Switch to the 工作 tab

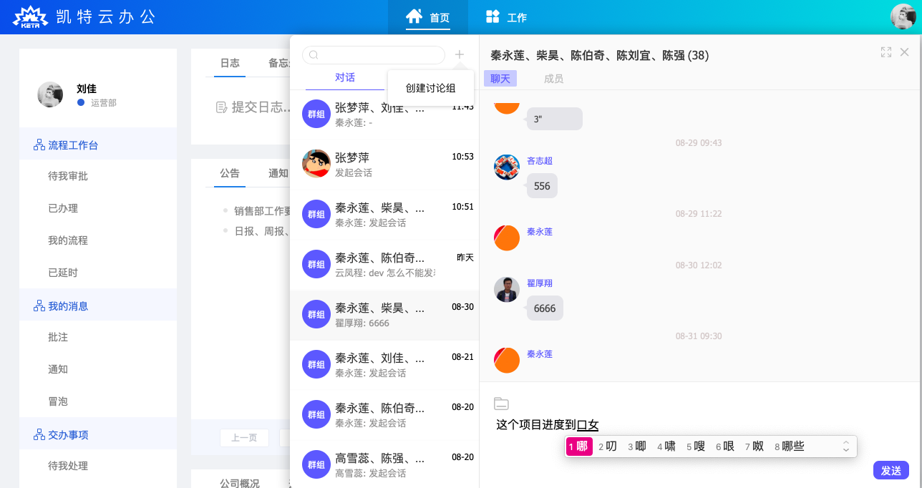click(x=506, y=17)
